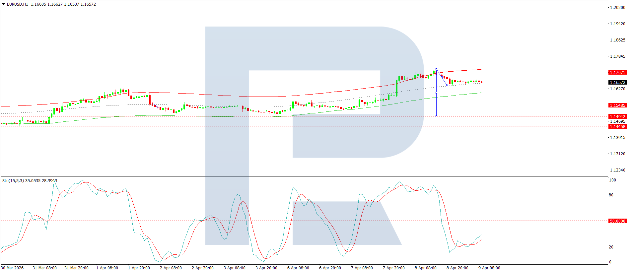Click the stochastic 20 level label
The image size is (629, 272).
[611, 247]
